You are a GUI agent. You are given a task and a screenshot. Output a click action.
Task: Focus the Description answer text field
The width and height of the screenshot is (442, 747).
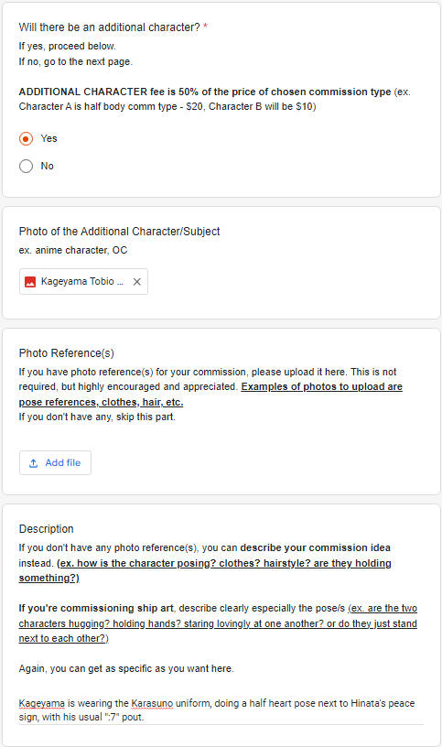(x=221, y=709)
